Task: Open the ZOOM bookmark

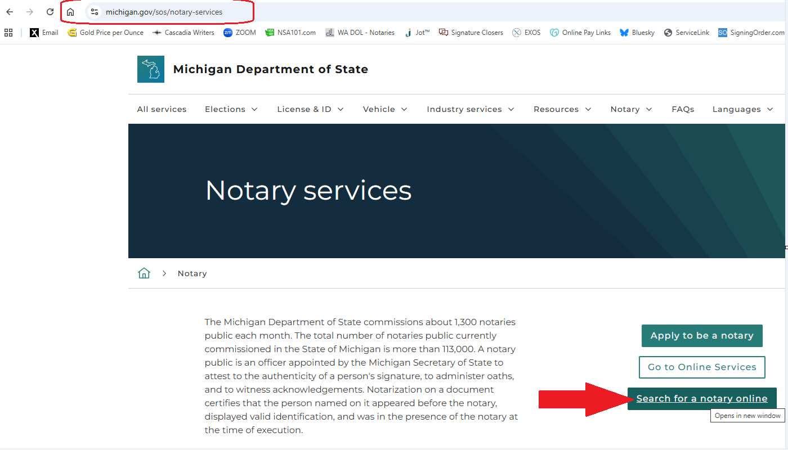Action: 239,33
